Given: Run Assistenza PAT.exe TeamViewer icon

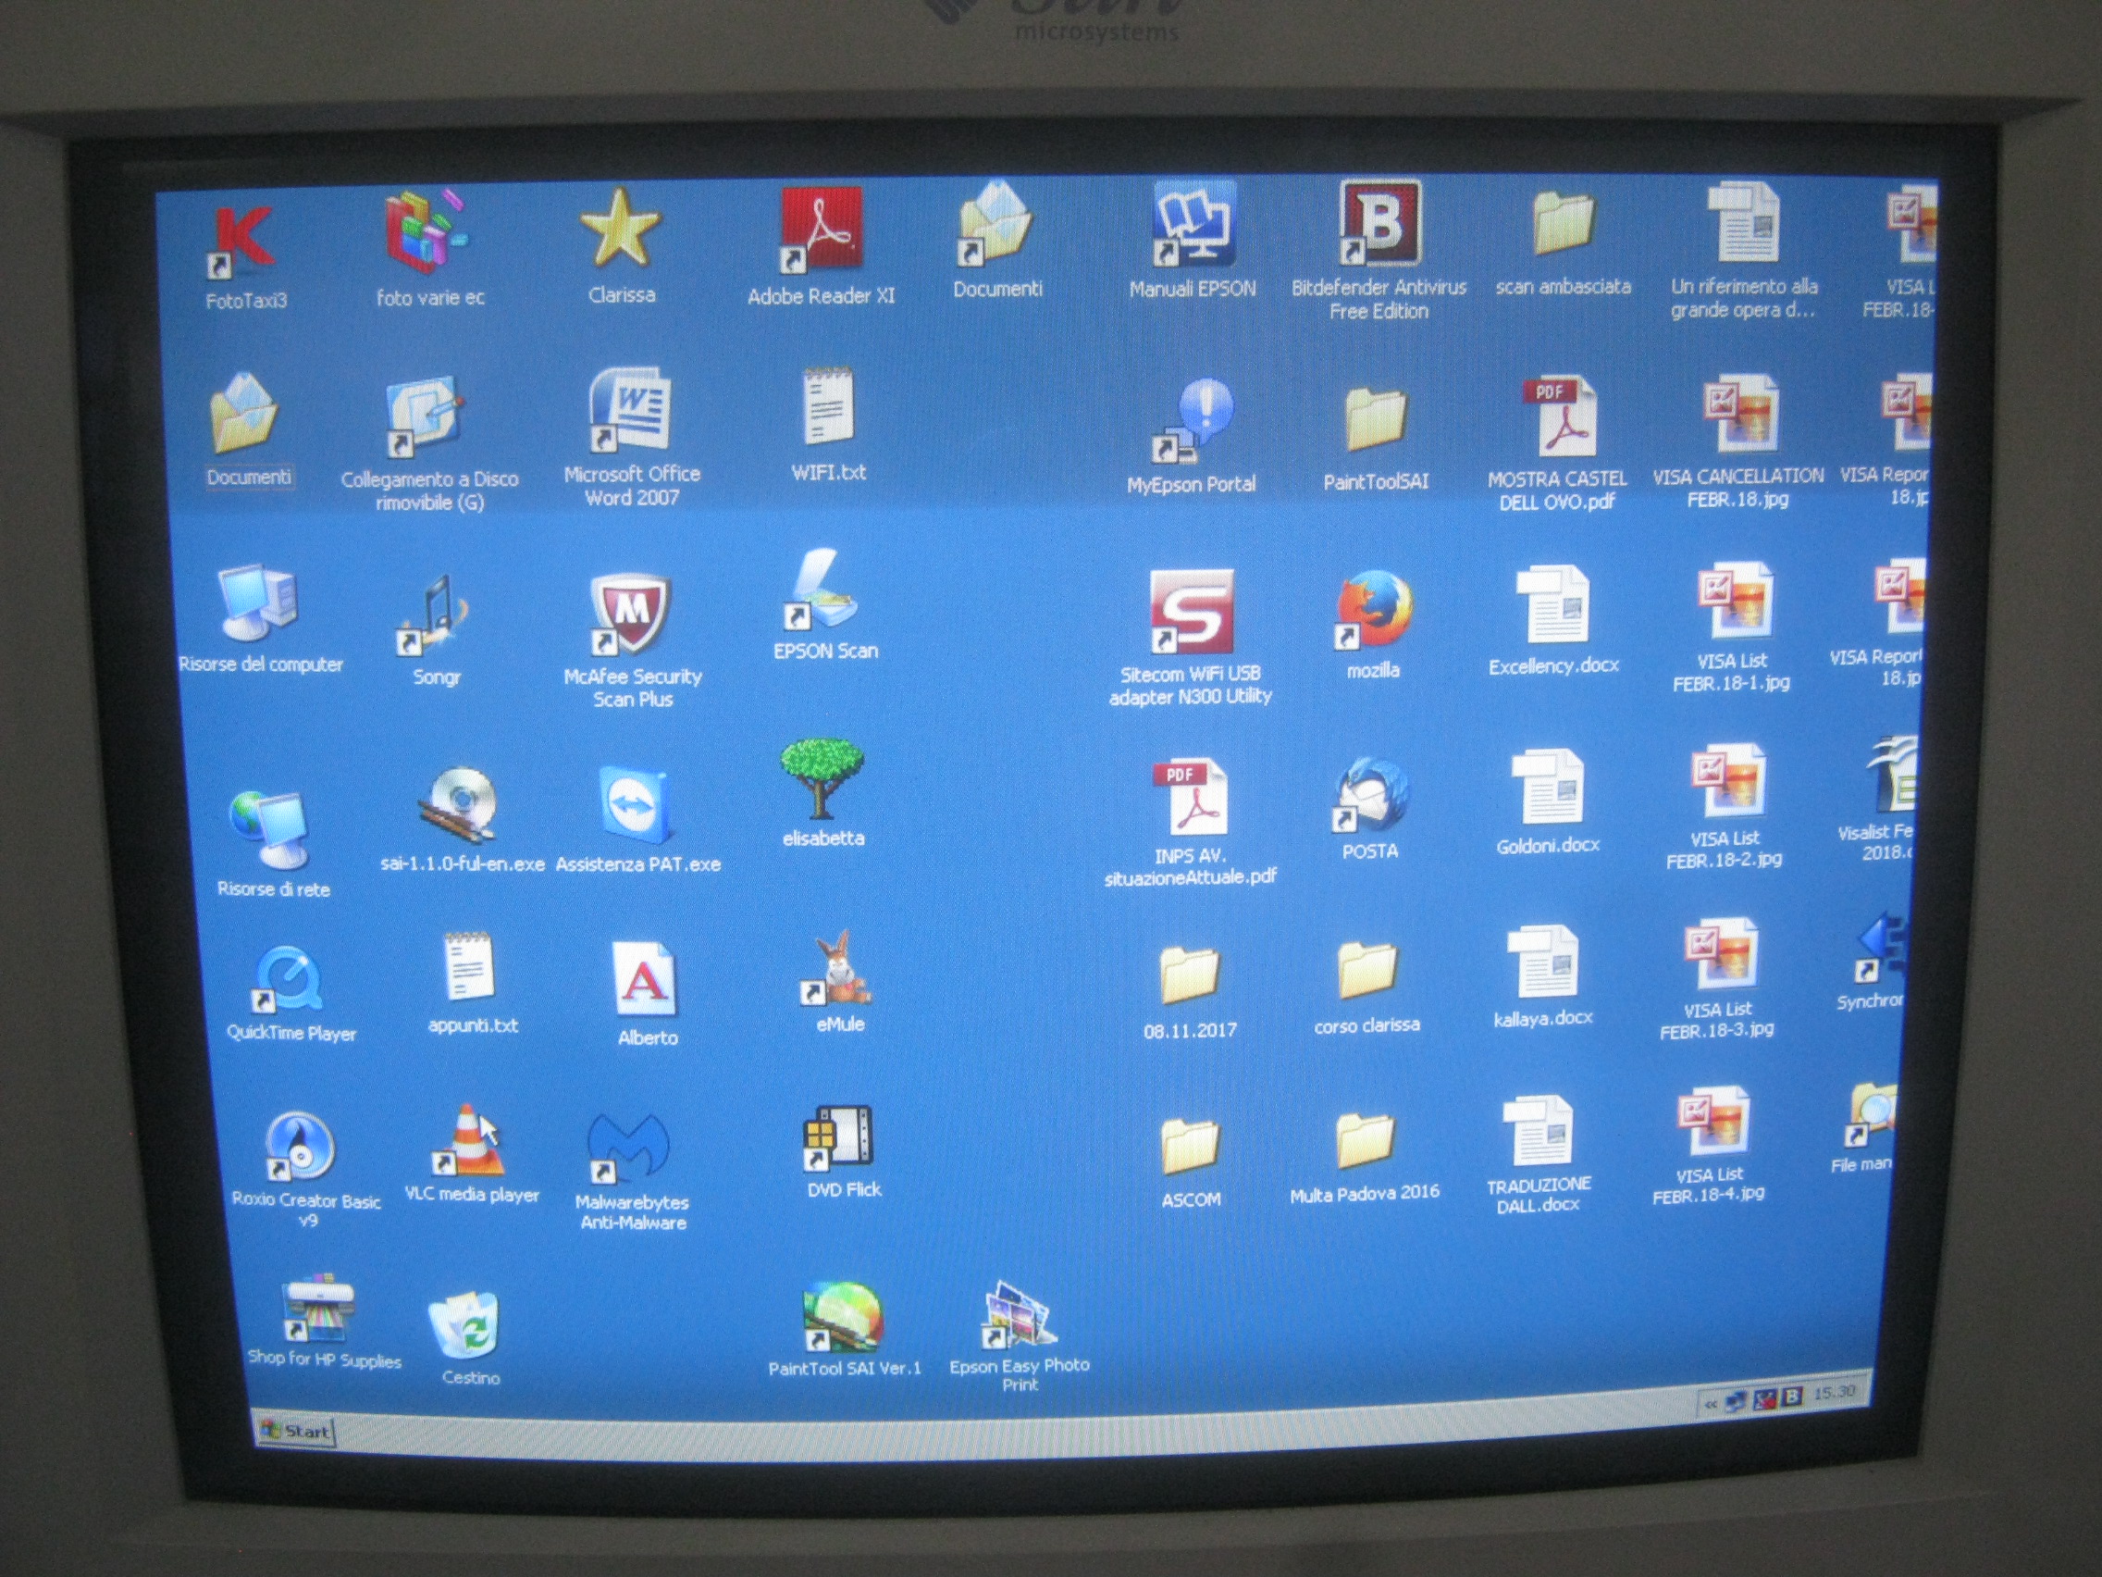Looking at the screenshot, I should coord(636,806).
